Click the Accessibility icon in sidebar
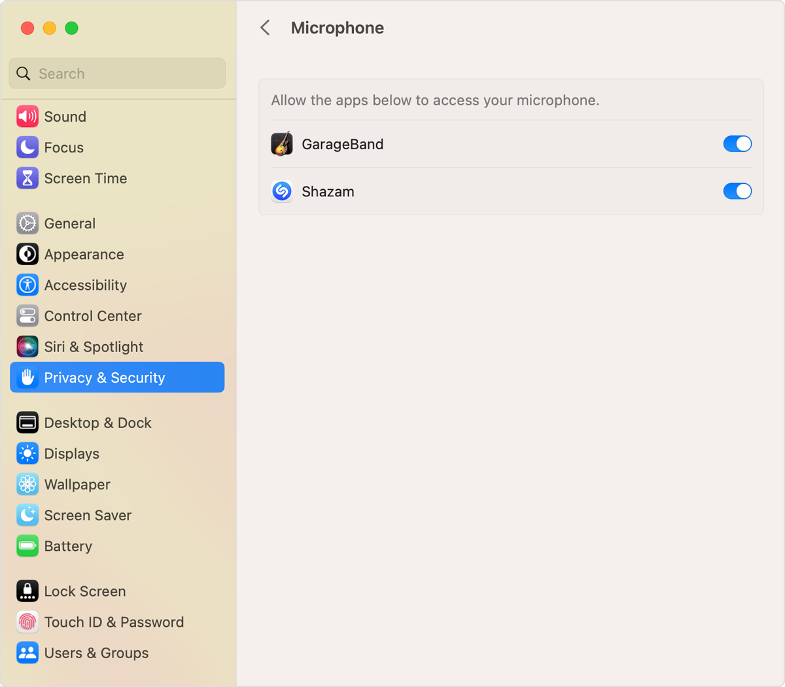Screen dimensions: 785x687 pos(27,285)
